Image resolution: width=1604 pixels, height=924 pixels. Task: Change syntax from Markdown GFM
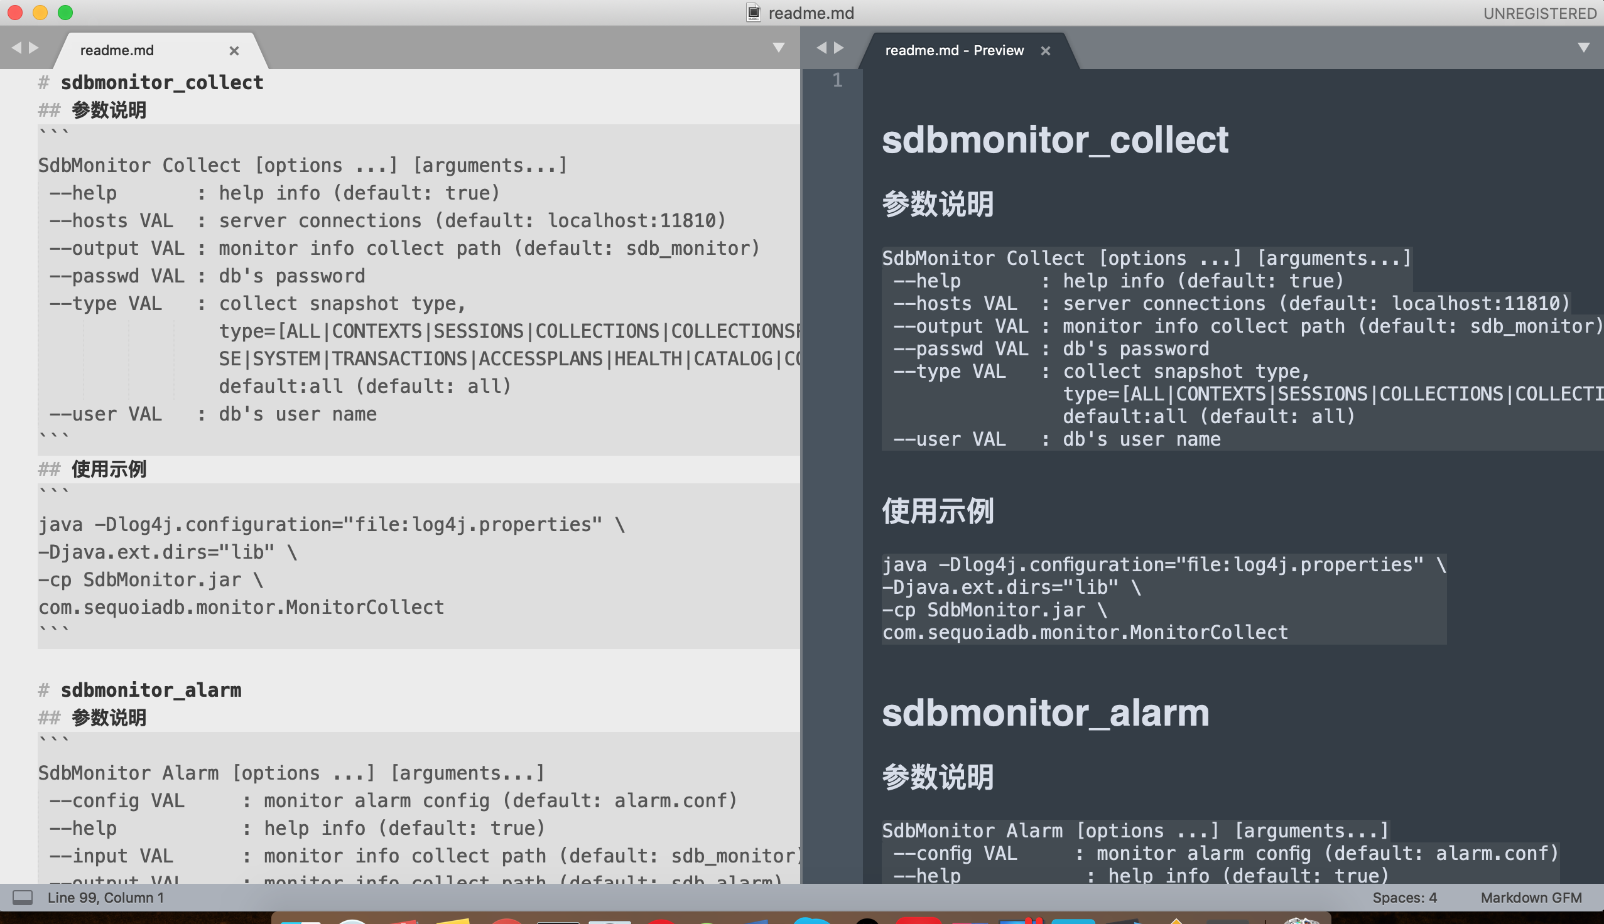[x=1531, y=898]
